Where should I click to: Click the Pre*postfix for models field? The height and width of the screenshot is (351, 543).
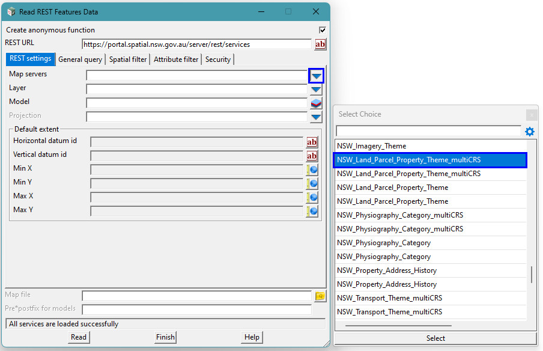(x=196, y=310)
